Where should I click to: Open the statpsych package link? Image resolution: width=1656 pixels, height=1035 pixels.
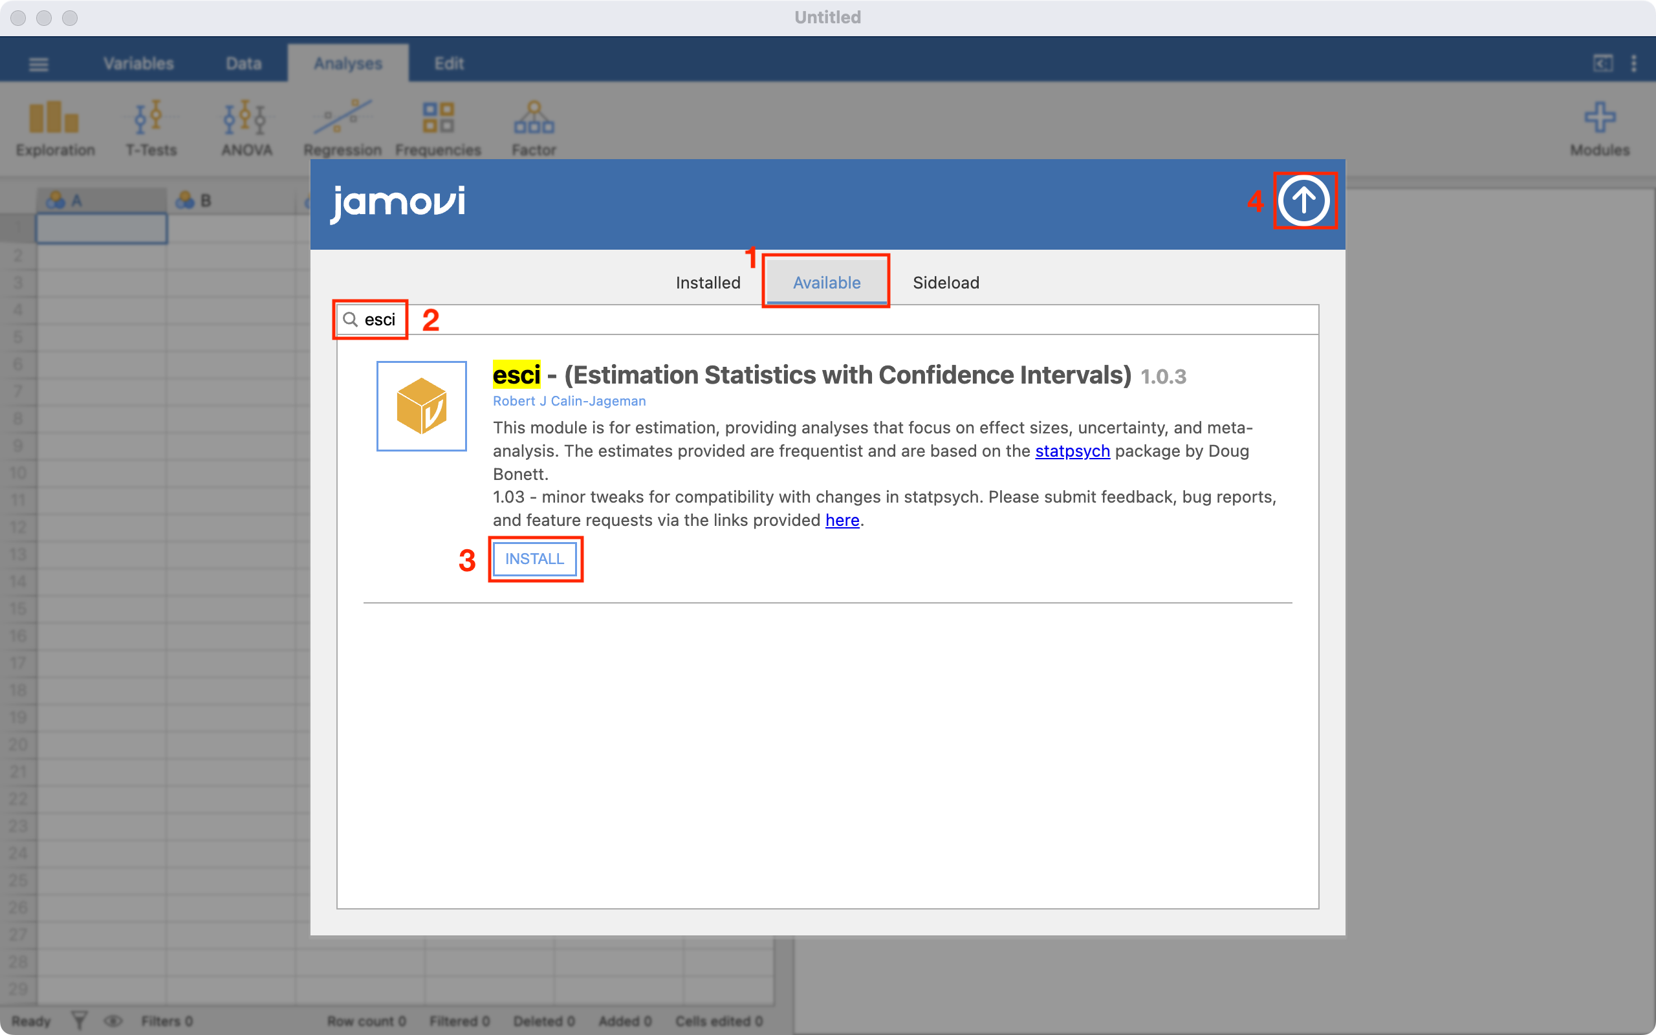[x=1072, y=451]
